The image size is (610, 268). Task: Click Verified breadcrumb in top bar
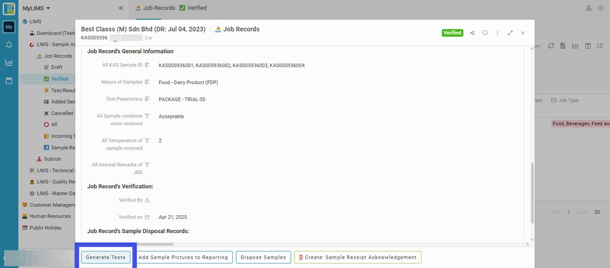click(193, 8)
